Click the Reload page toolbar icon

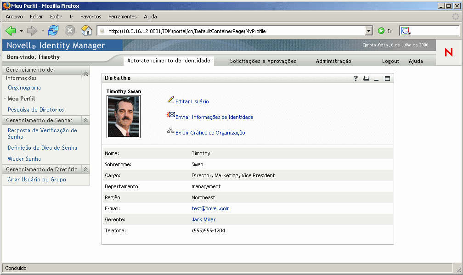click(53, 31)
